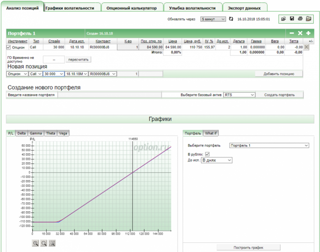Click the 155,97 IV value cell
The height and width of the screenshot is (252, 320).
click(x=209, y=47)
